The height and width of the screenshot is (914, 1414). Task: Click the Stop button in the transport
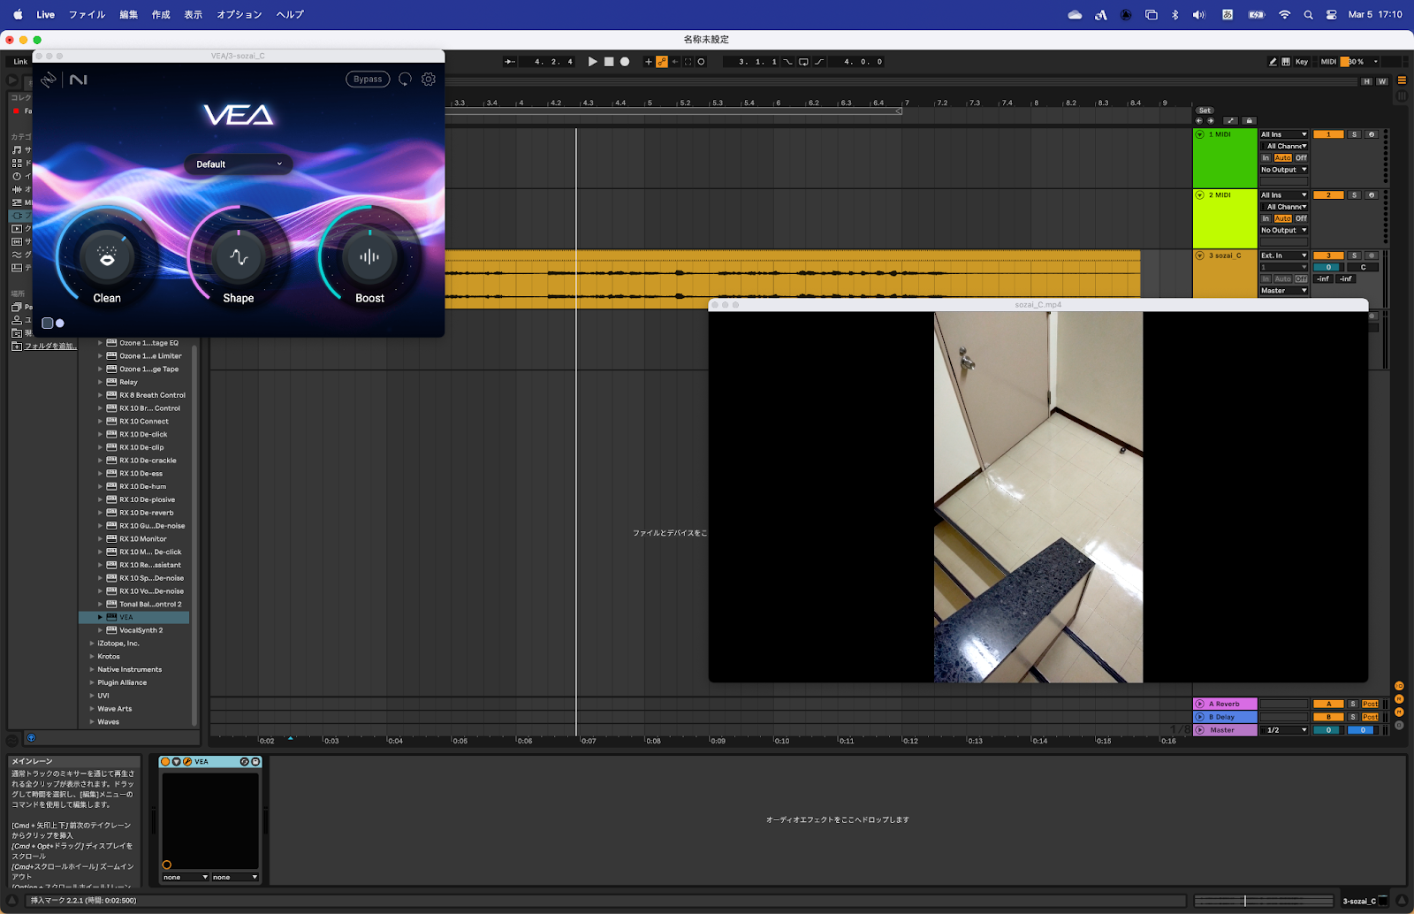608,62
